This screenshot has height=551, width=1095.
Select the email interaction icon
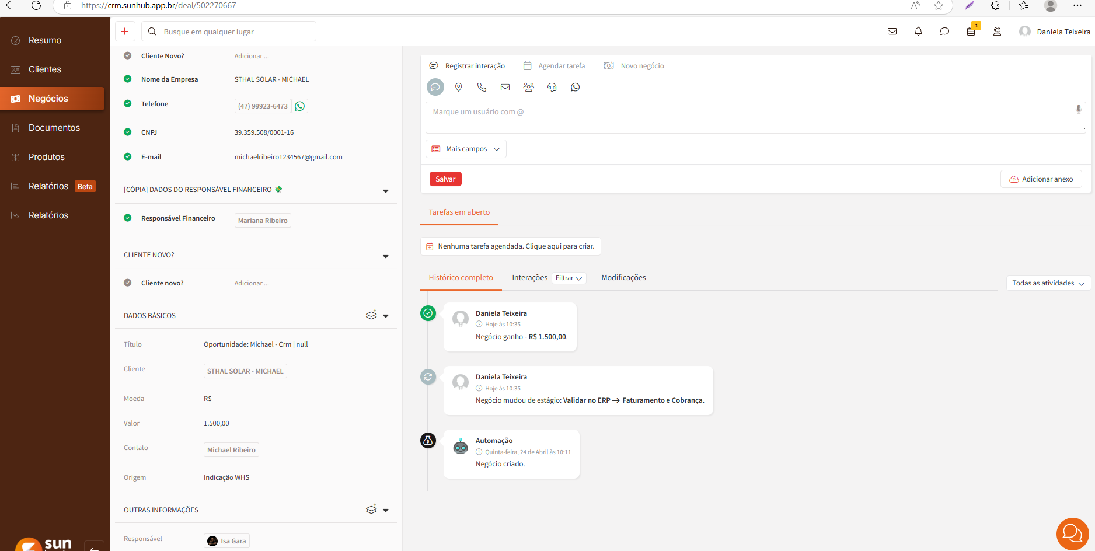(x=505, y=87)
